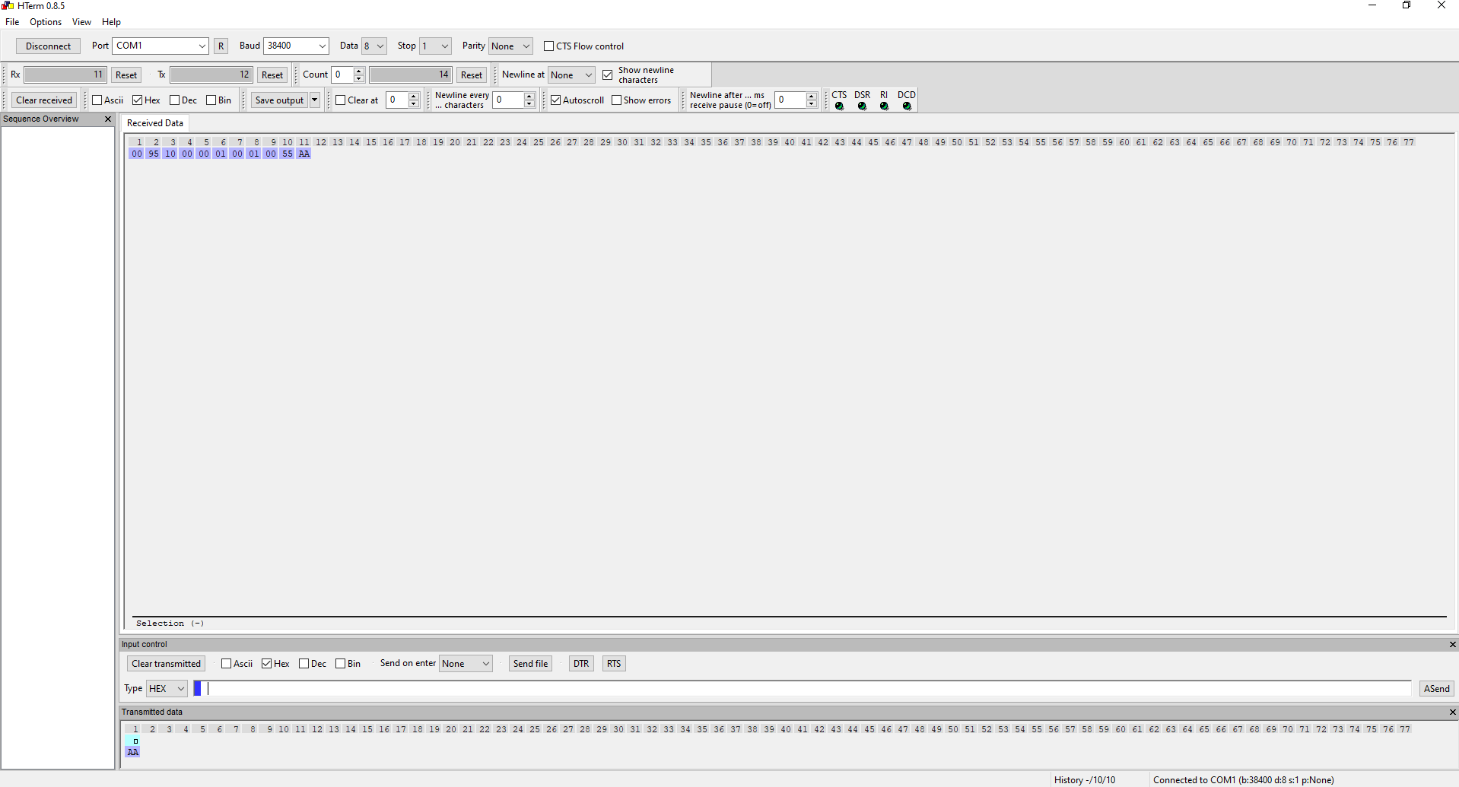Close the Transmitted data panel
Screen dimensions: 1459x787
tap(1452, 712)
